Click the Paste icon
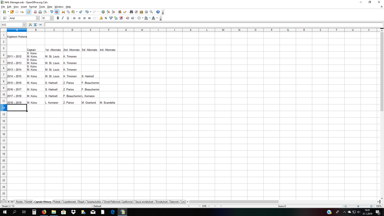 coord(73,12)
